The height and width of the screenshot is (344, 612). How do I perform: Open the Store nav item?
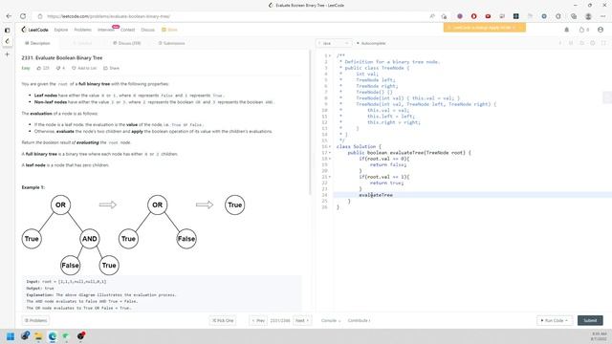[x=170, y=30]
